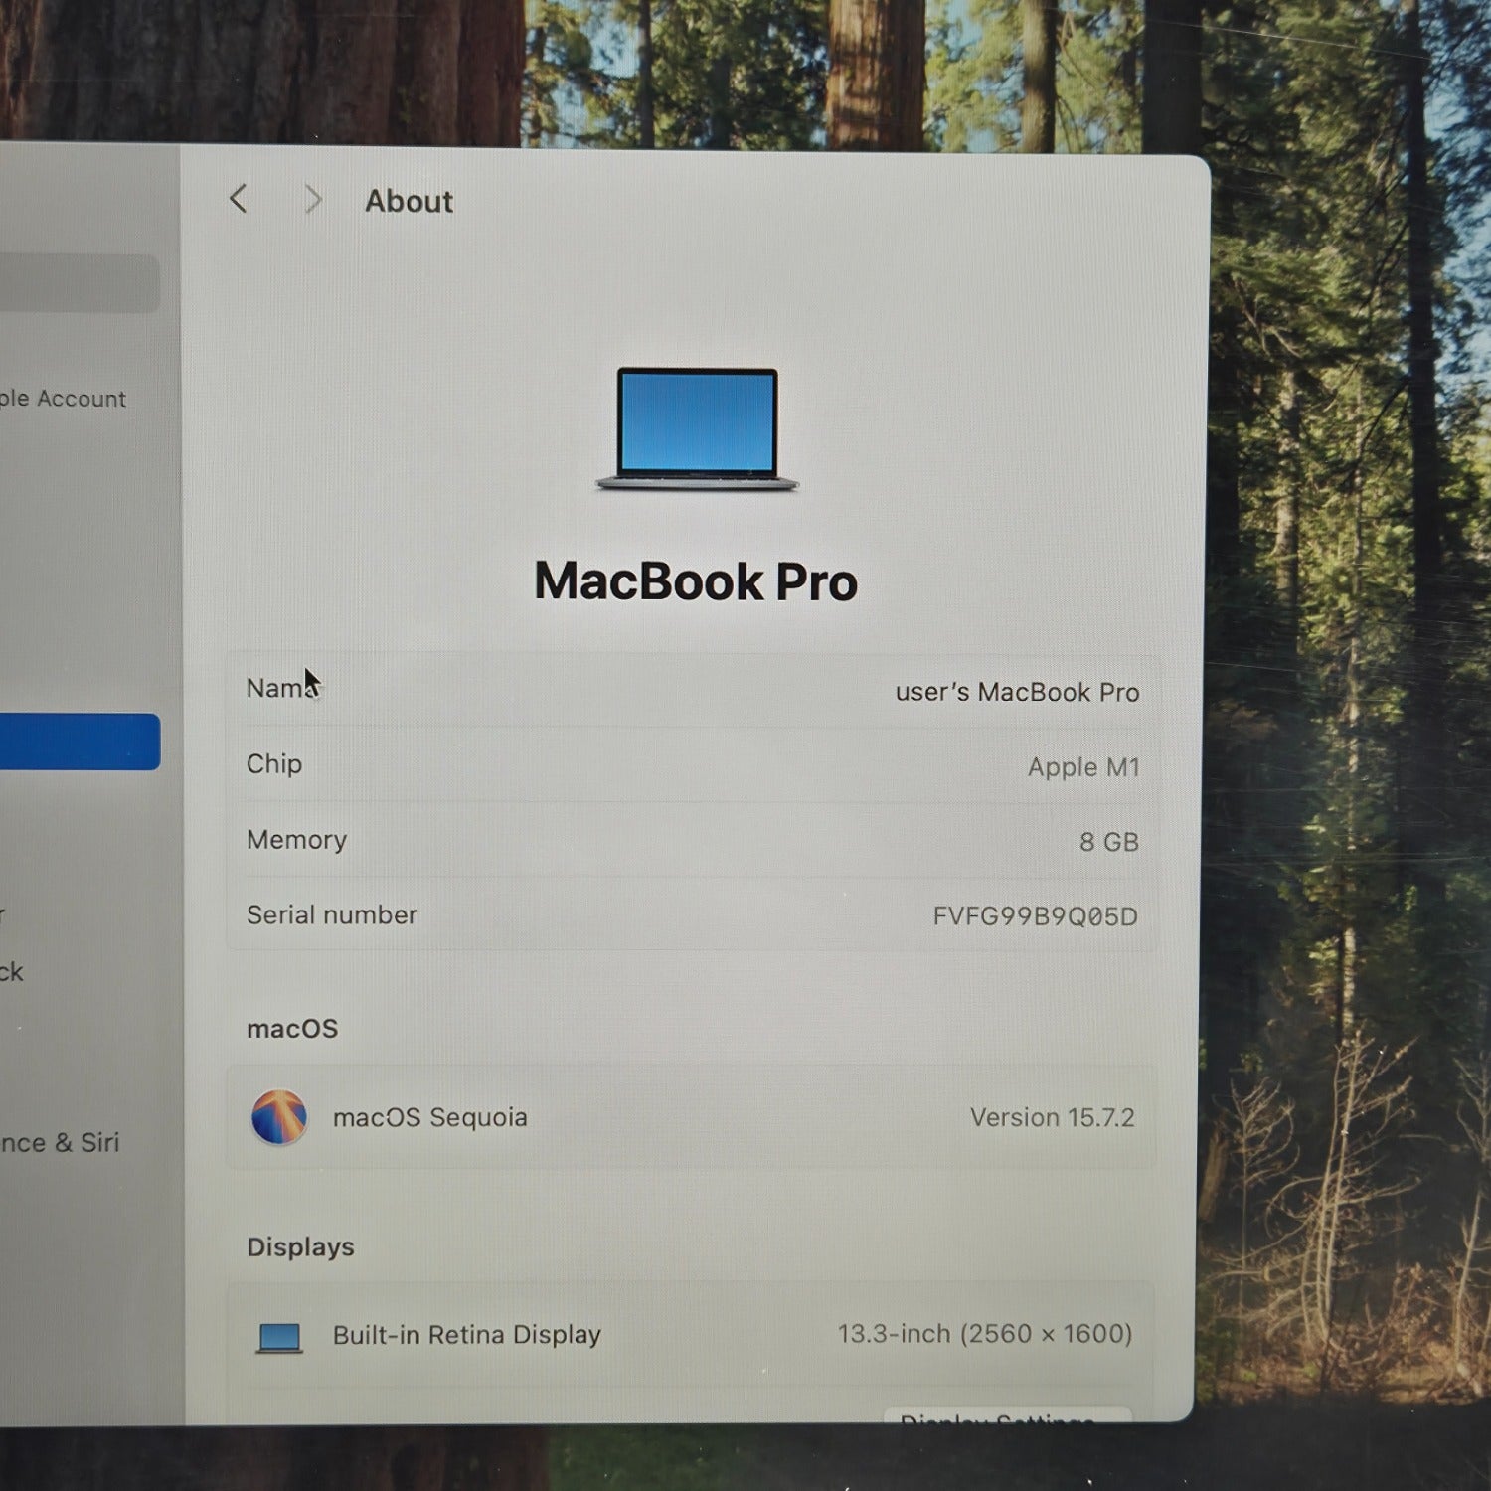The image size is (1491, 1491).
Task: Click the serial number FVFG99B9Q05D
Action: click(1034, 915)
